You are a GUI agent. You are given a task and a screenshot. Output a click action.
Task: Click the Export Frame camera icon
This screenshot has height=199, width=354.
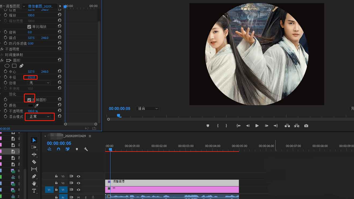[x=306, y=126]
